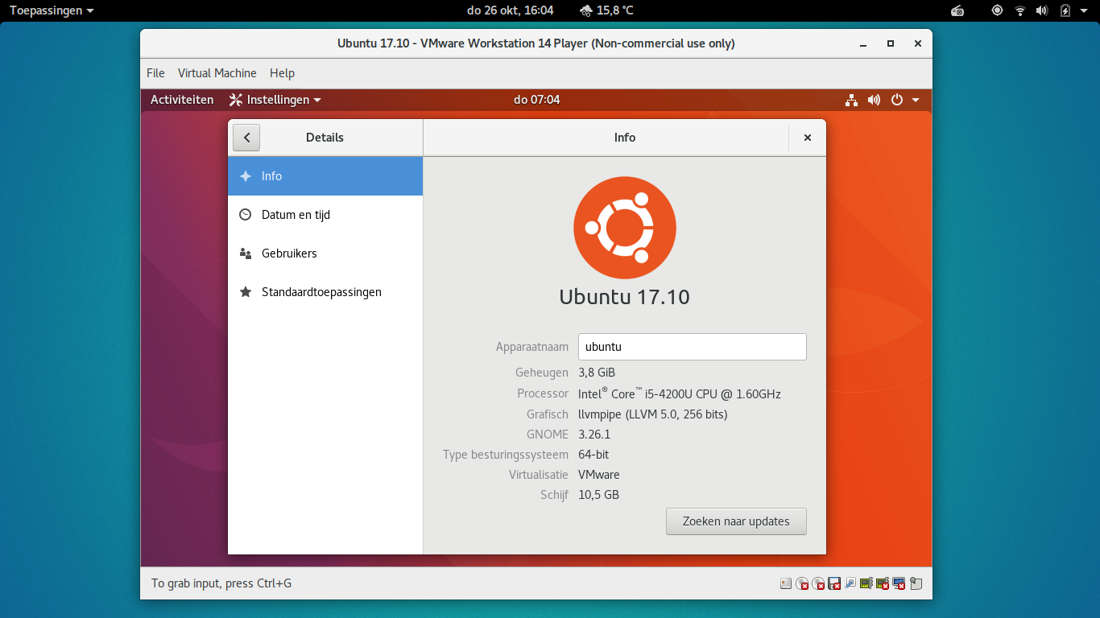Close the Info settings panel
1100x618 pixels.
tap(808, 138)
